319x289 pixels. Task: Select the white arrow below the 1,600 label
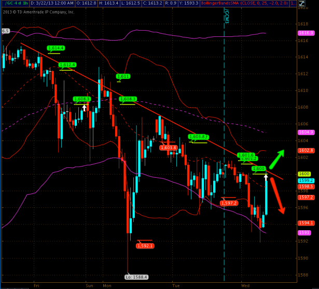(266, 177)
